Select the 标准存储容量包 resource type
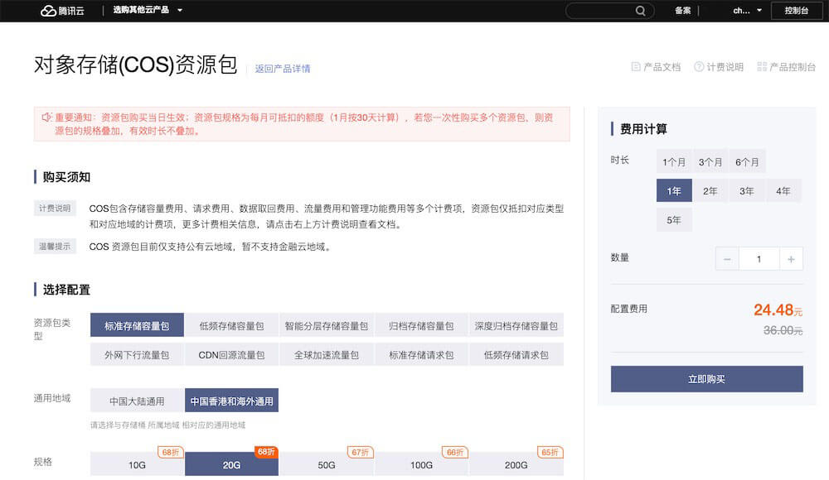 [137, 325]
